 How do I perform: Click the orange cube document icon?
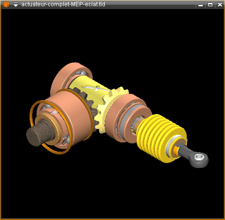pyautogui.click(x=6, y=4)
